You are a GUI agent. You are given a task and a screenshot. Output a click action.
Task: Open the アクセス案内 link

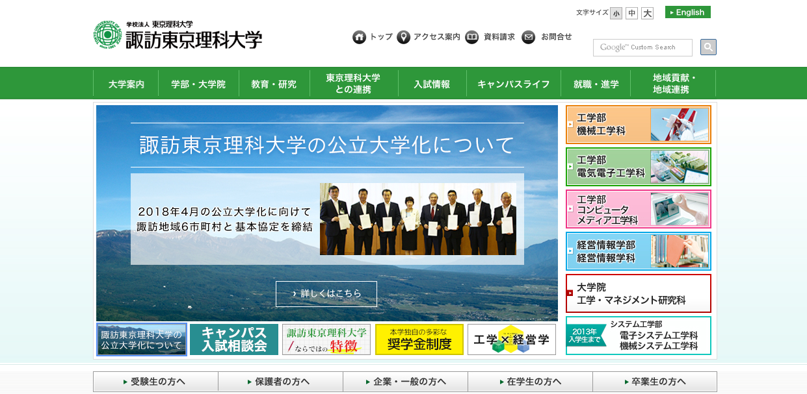[436, 37]
